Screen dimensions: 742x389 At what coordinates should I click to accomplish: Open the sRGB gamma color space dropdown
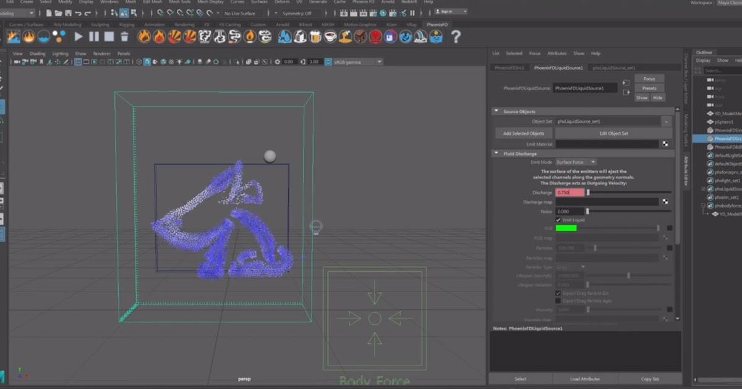[357, 62]
